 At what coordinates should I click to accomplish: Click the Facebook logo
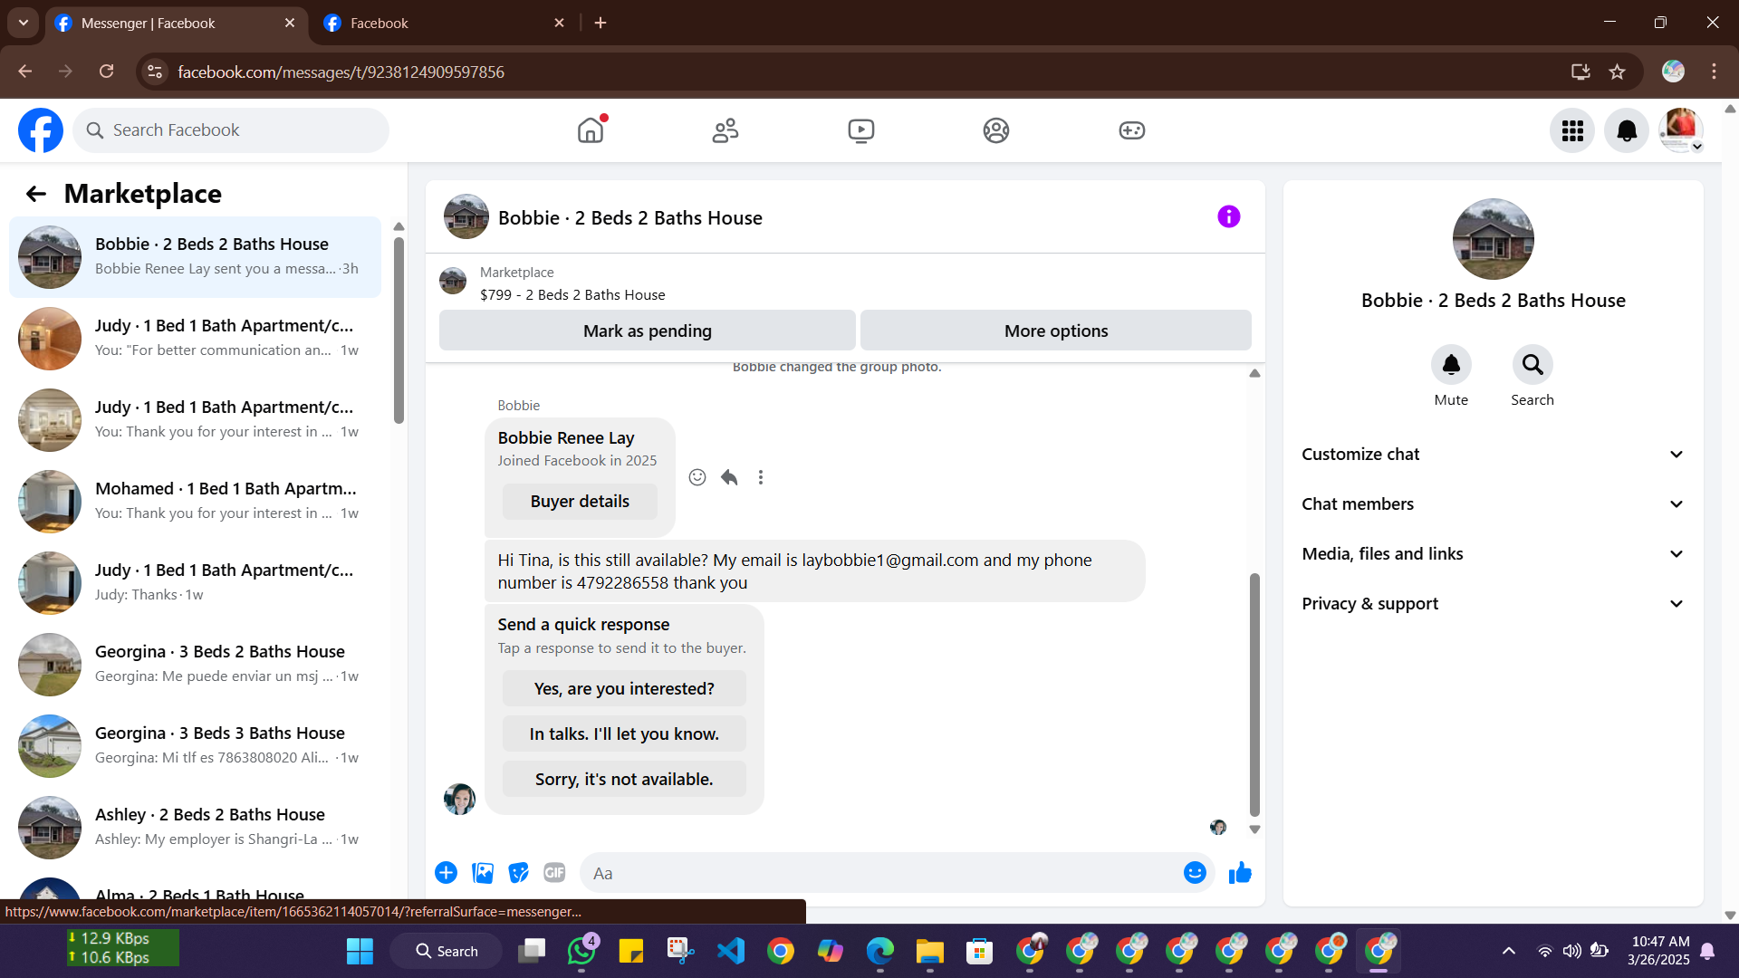tap(41, 130)
